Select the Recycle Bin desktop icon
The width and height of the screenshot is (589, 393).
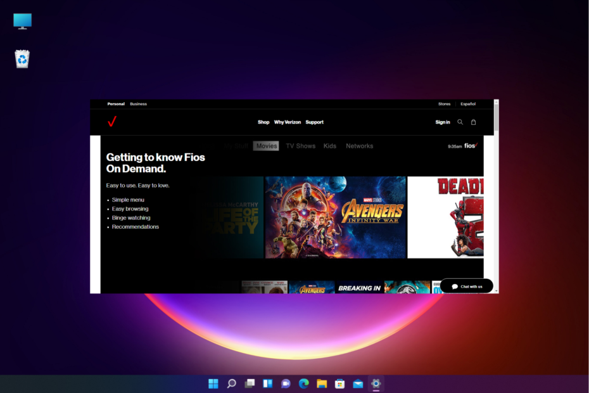pos(22,59)
